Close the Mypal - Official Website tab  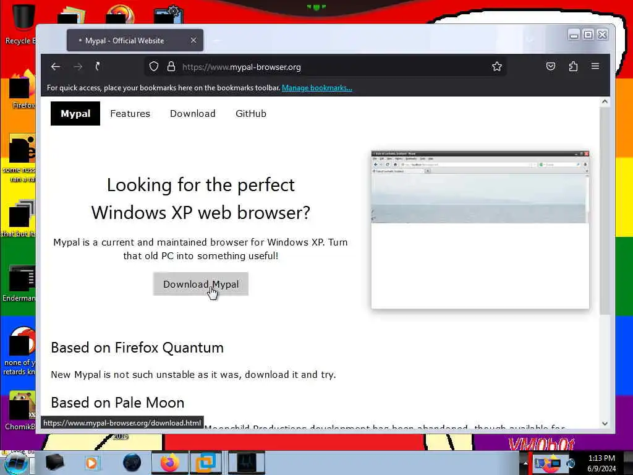[193, 40]
